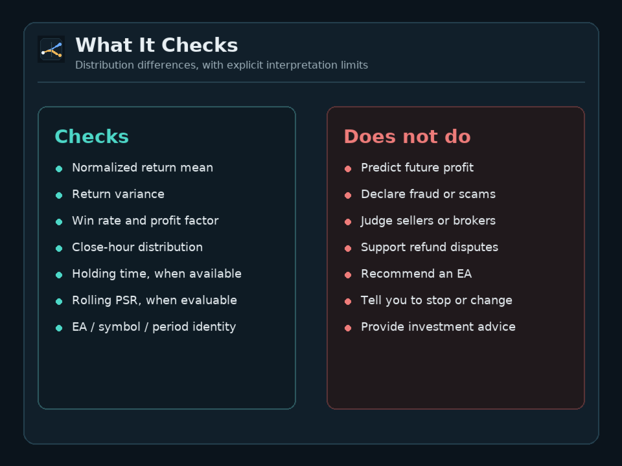Click Holding time, when available item
Image resolution: width=622 pixels, height=466 pixels.
point(157,274)
